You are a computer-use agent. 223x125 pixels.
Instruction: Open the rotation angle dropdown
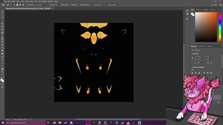click(202, 62)
